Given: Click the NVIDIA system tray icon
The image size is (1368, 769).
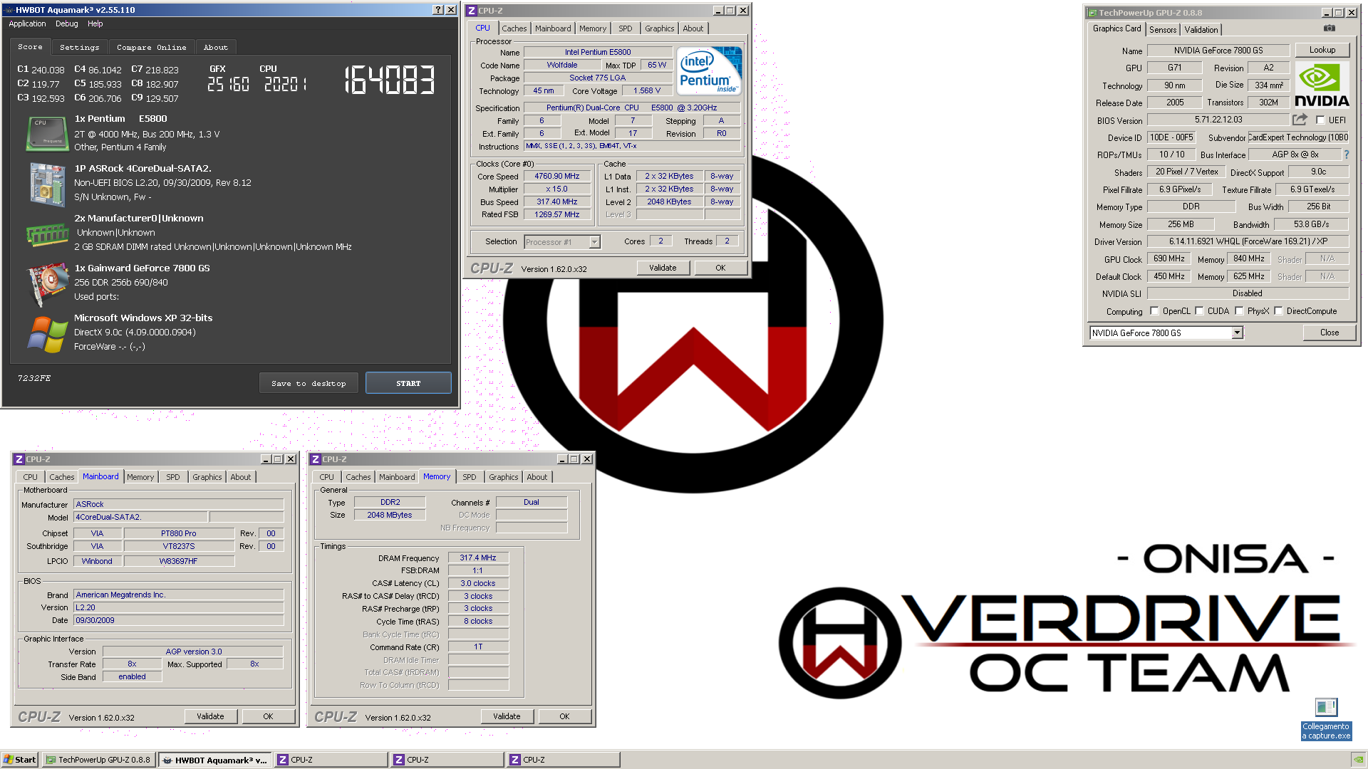Looking at the screenshot, I should 1359,760.
